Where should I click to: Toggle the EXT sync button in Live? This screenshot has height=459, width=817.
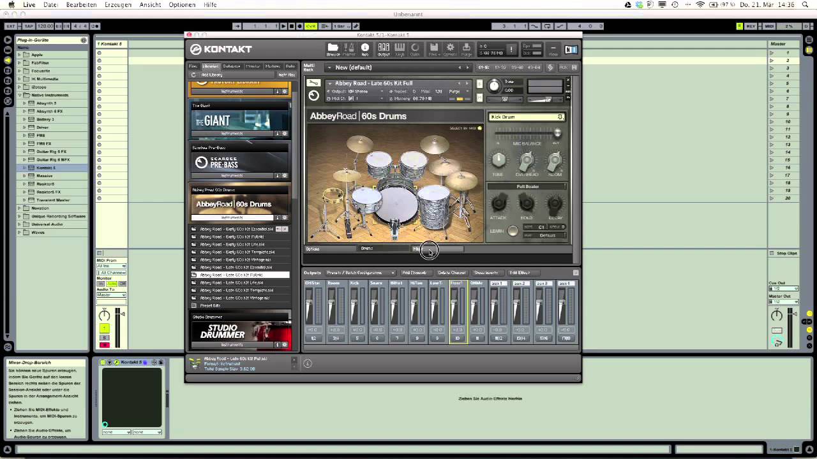(11, 26)
